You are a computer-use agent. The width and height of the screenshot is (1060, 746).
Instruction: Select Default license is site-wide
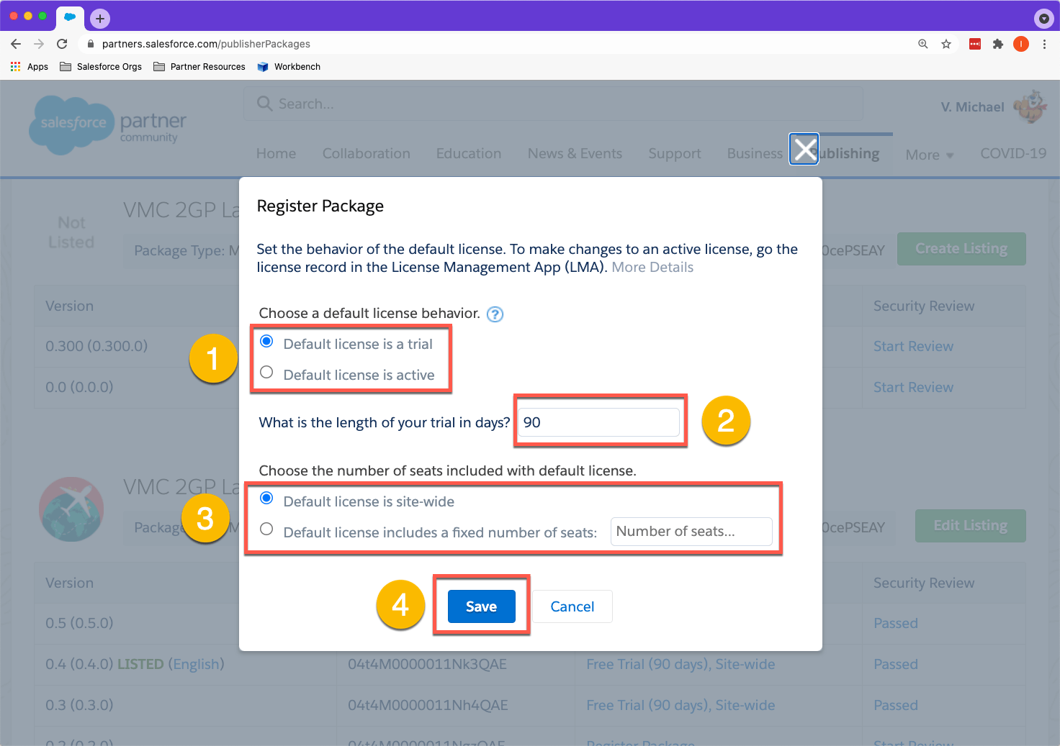coord(266,498)
